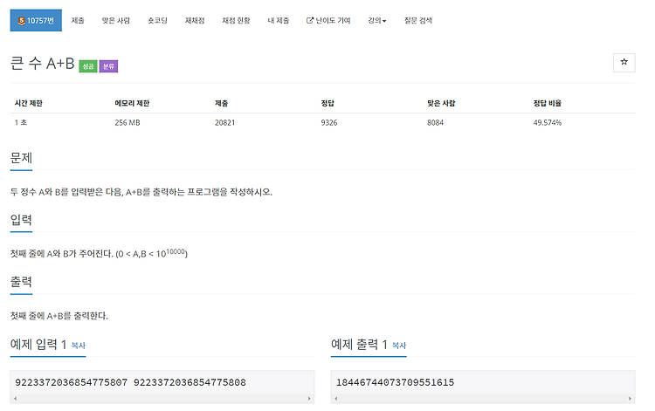Open the 맞은 사람 tab
Screen dimensions: 655x411
coord(115,20)
